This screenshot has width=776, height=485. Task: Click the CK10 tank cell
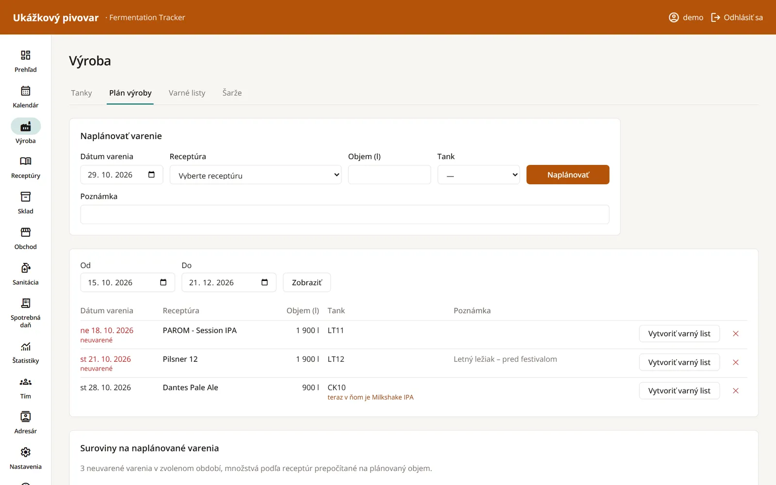point(337,388)
